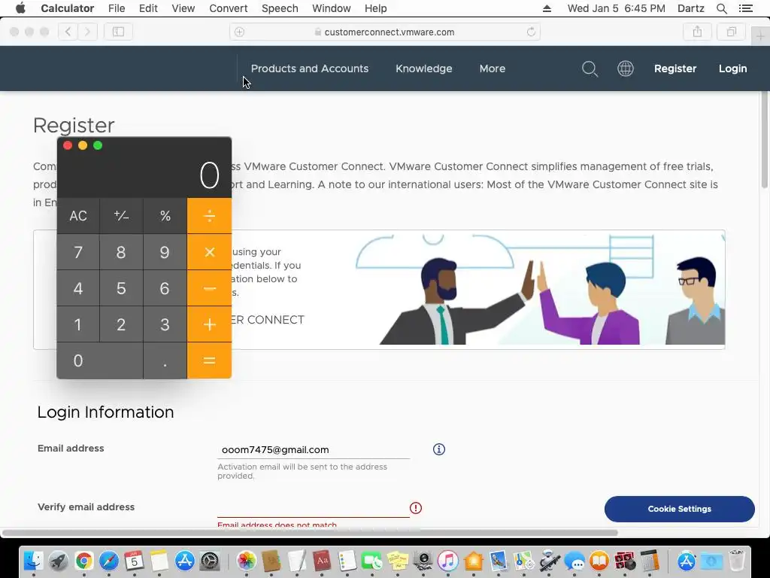The height and width of the screenshot is (578, 770).
Task: Click the Login link in the header
Action: click(x=732, y=68)
